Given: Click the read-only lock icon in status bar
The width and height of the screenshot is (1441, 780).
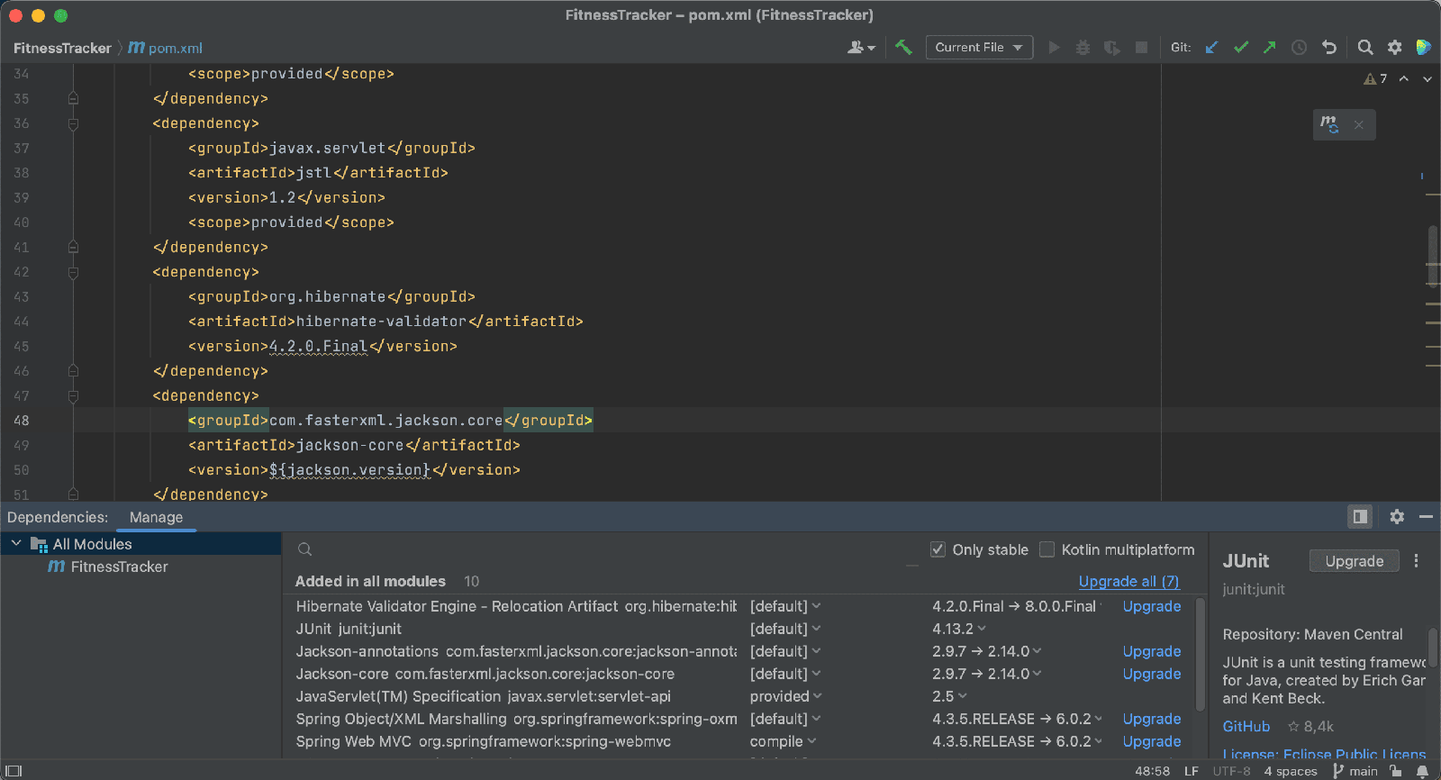Looking at the screenshot, I should pos(1395,771).
